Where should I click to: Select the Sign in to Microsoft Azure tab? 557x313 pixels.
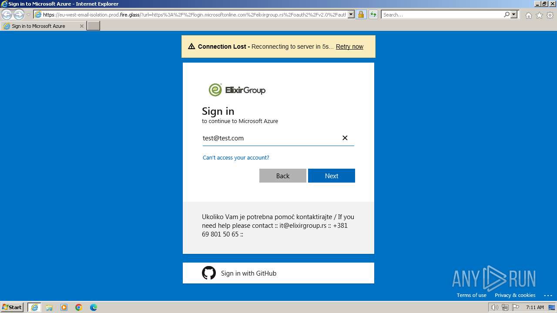pyautogui.click(x=43, y=26)
